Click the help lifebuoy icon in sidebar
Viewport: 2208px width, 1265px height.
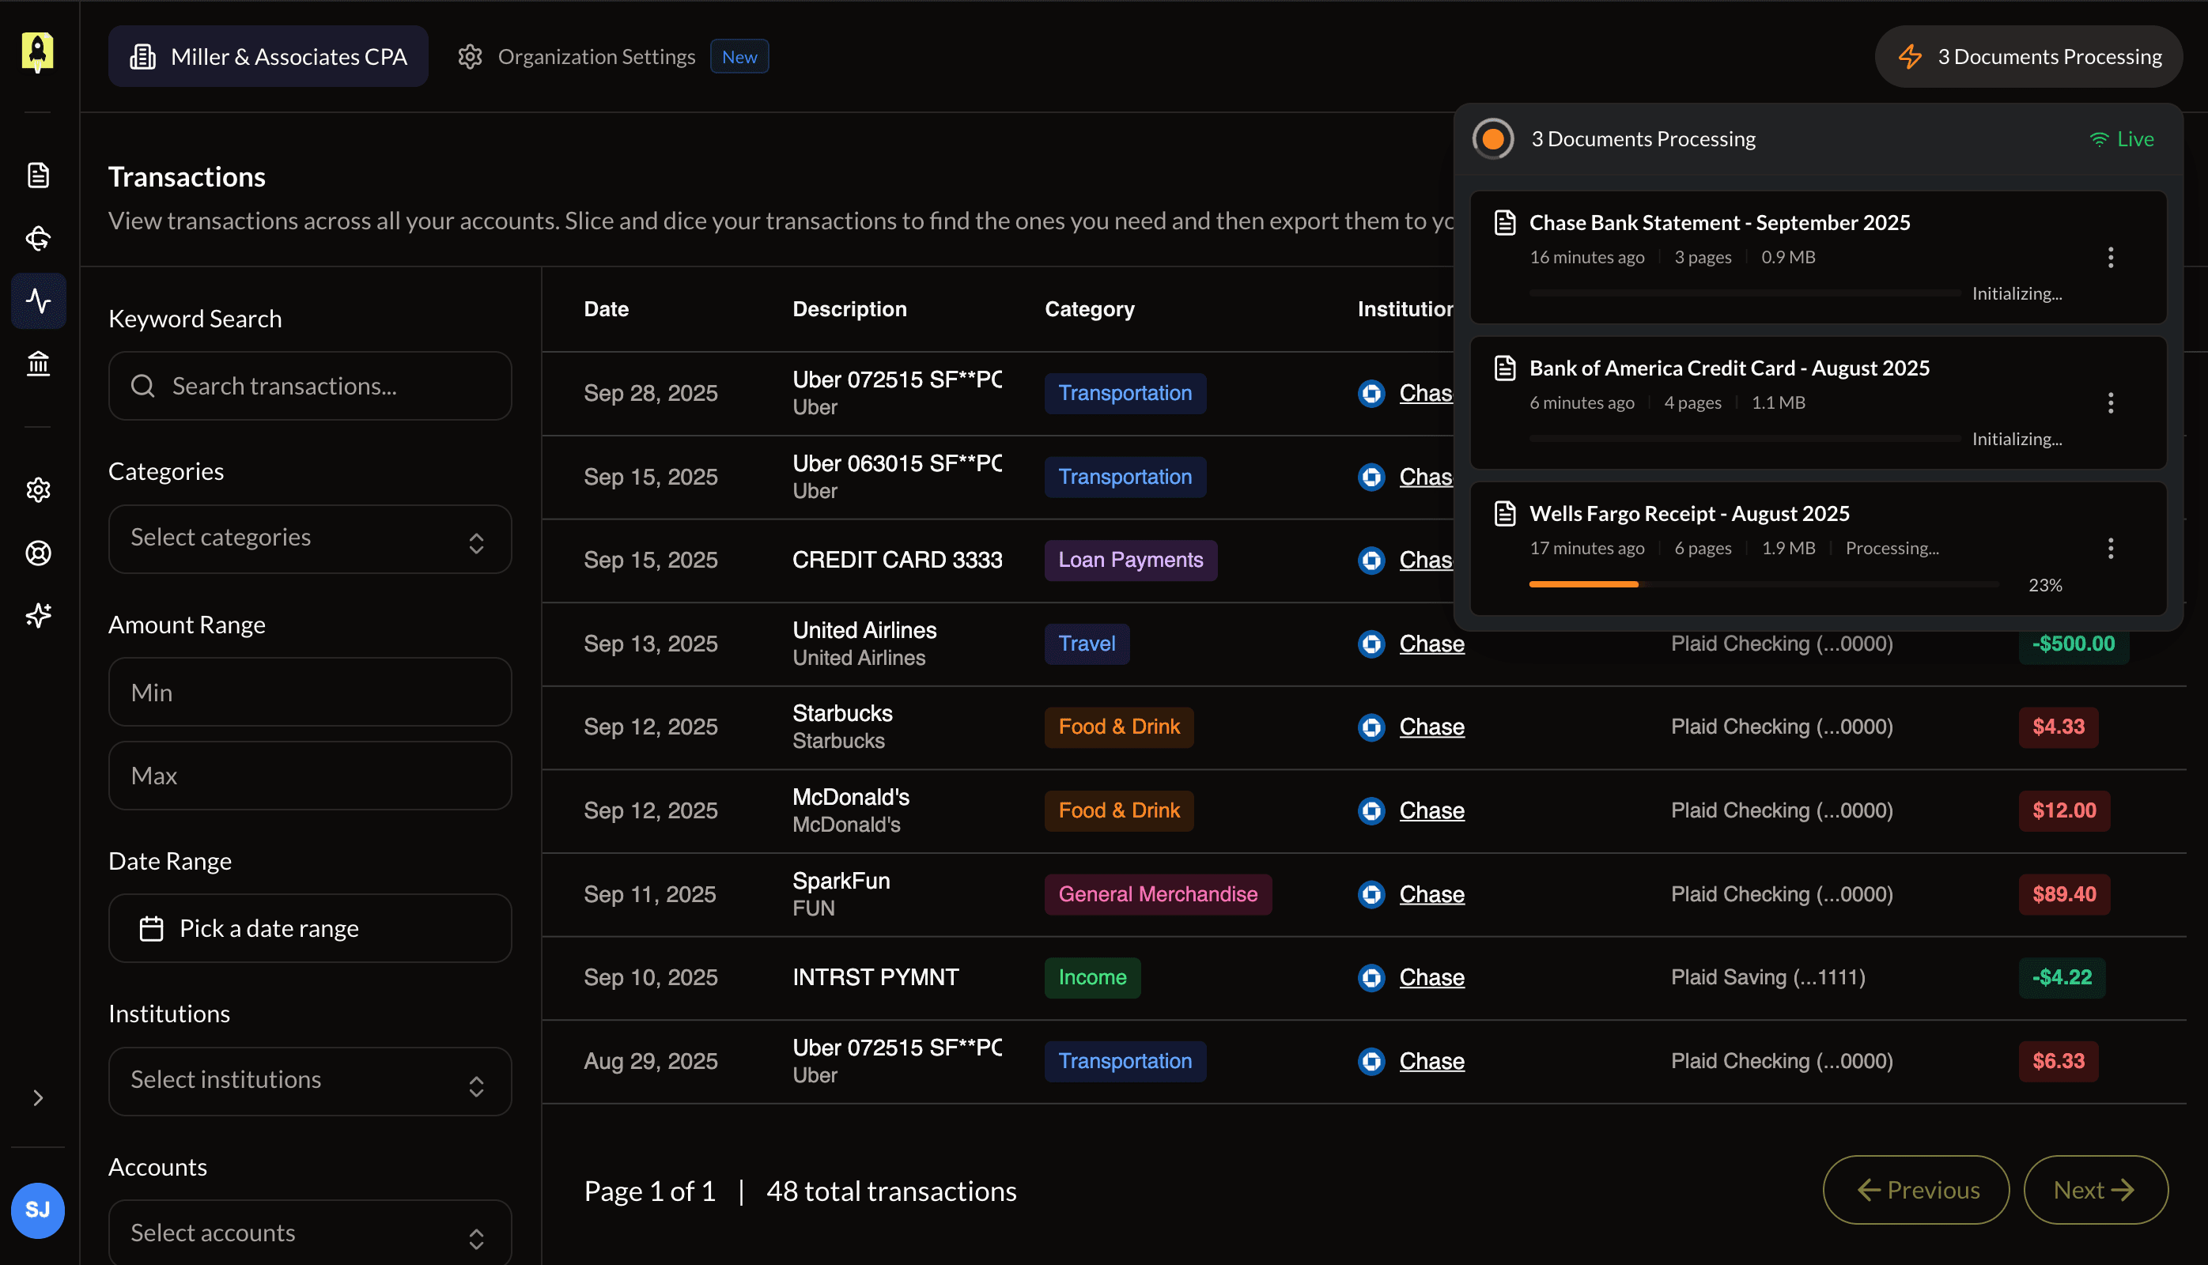(38, 553)
